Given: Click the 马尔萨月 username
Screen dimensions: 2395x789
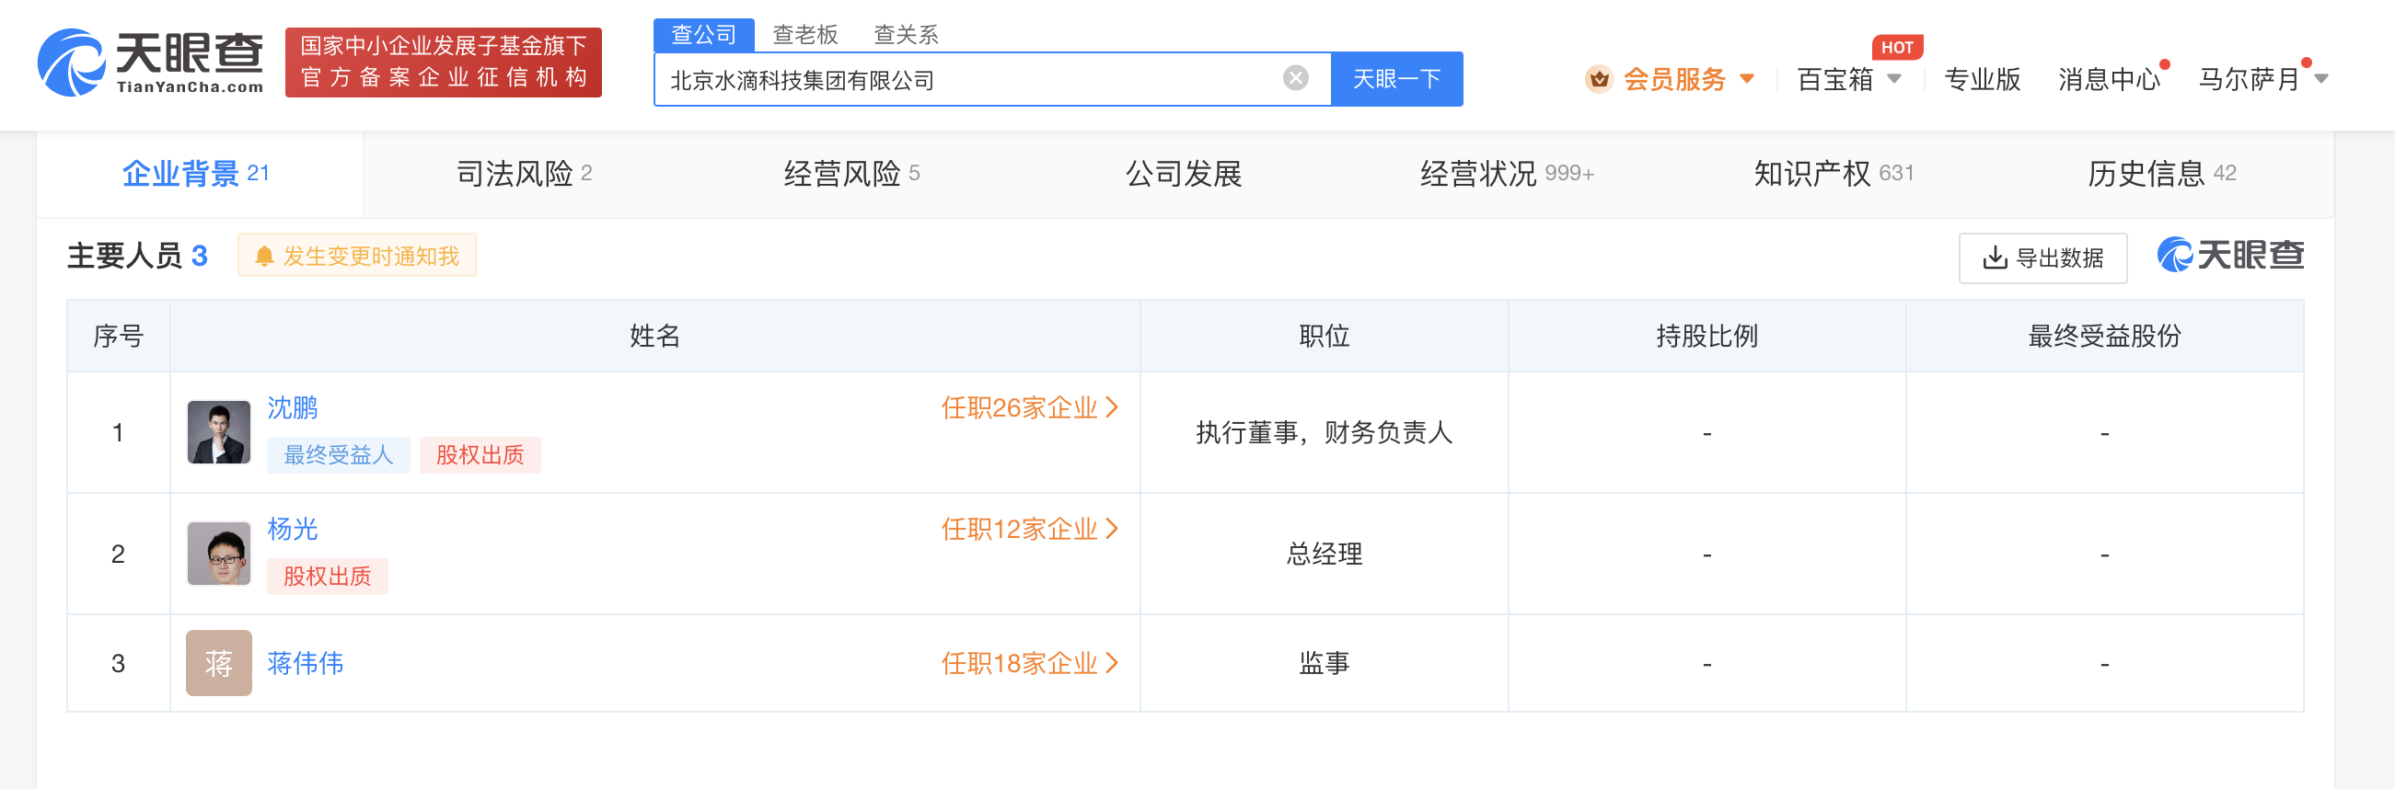Looking at the screenshot, I should tap(2248, 79).
